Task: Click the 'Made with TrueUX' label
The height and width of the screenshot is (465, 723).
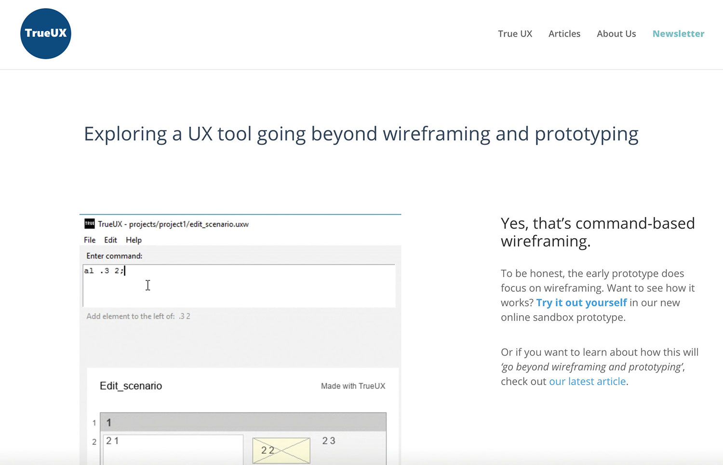Action: click(x=352, y=386)
